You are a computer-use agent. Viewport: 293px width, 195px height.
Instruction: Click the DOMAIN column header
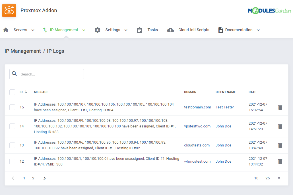tap(190, 92)
